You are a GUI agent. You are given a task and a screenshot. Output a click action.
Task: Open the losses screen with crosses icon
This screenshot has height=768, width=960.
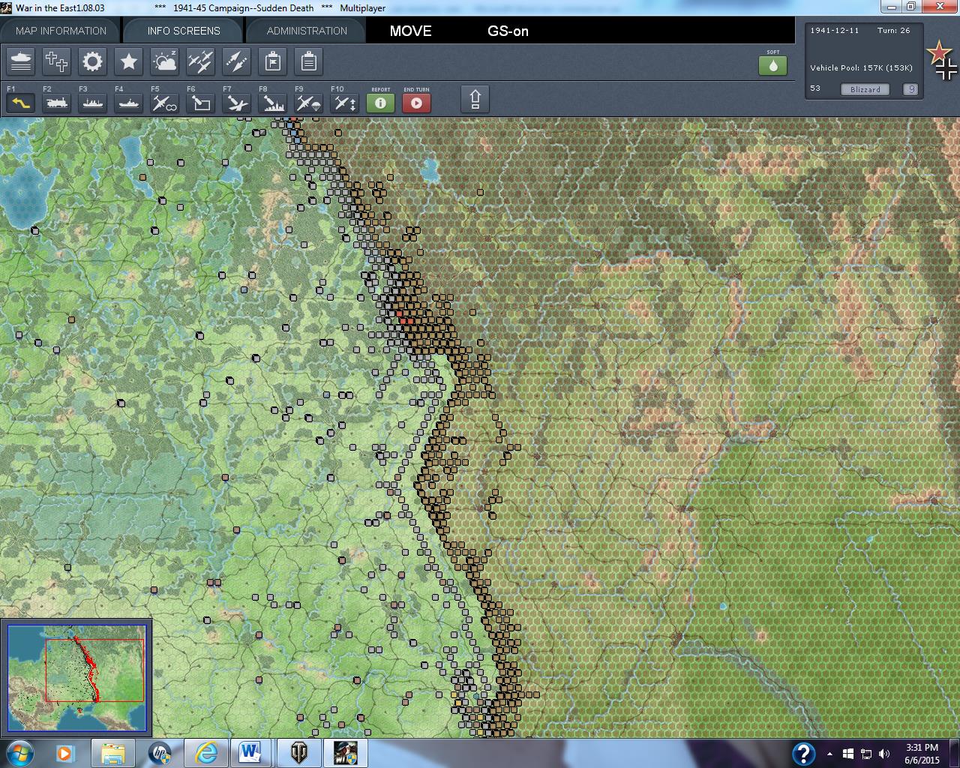(x=56, y=61)
